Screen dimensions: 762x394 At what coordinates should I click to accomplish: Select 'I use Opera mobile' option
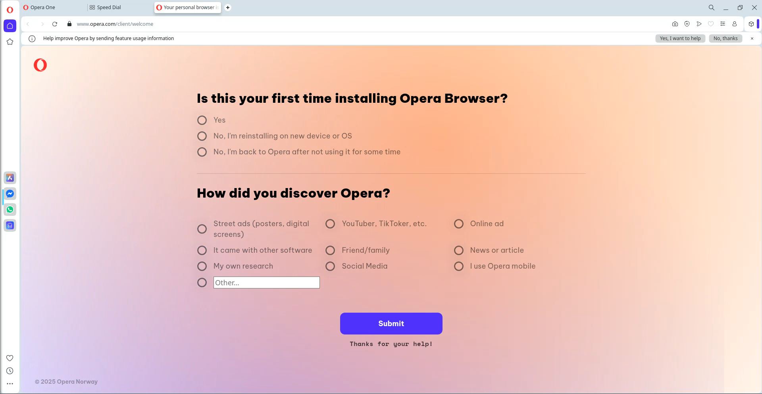[459, 266]
